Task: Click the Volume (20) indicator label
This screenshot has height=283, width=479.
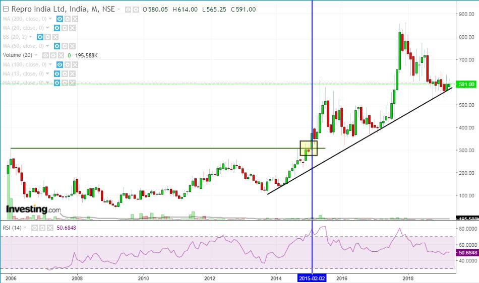Action: pos(18,55)
